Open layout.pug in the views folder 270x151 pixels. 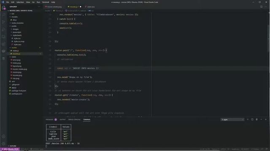coord(17,66)
